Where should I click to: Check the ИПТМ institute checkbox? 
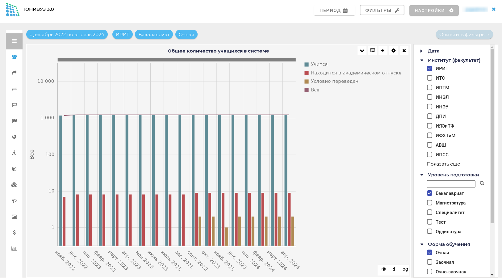(429, 88)
